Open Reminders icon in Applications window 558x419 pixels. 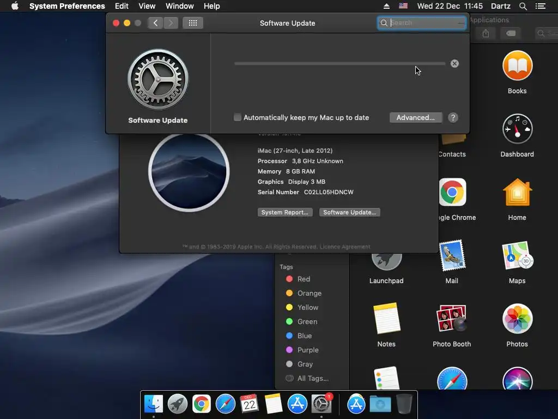[386, 378]
